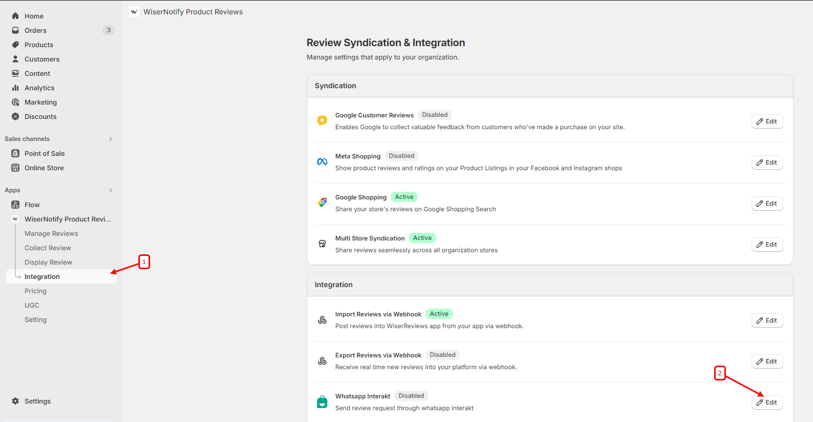Edit Whatsapp Interakt integration

767,403
